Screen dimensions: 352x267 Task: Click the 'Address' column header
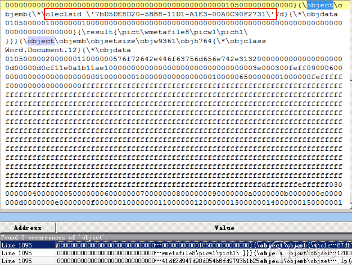pos(28,228)
